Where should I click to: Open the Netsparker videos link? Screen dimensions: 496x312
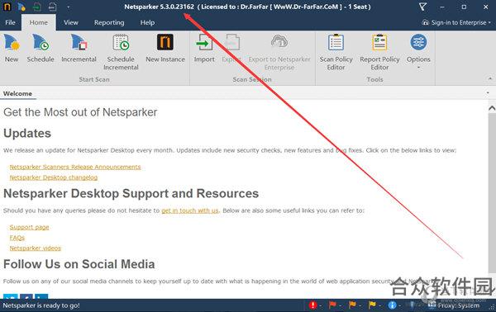coord(35,248)
